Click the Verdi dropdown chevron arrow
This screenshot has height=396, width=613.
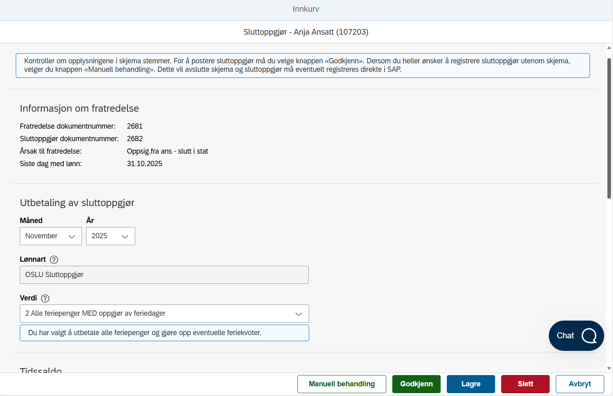299,314
